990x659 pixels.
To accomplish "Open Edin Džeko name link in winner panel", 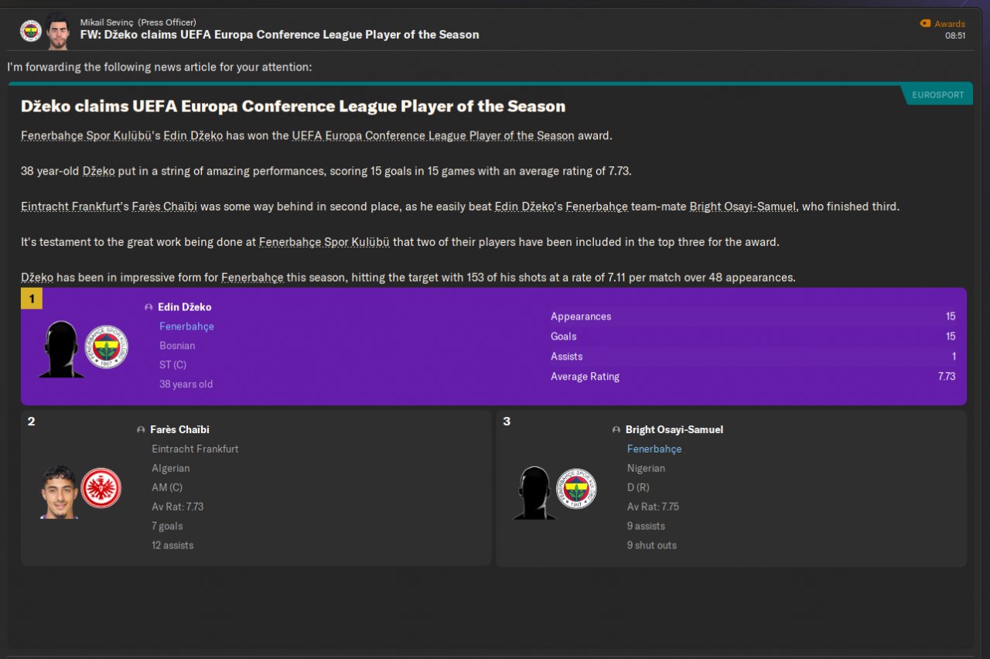I will point(184,307).
